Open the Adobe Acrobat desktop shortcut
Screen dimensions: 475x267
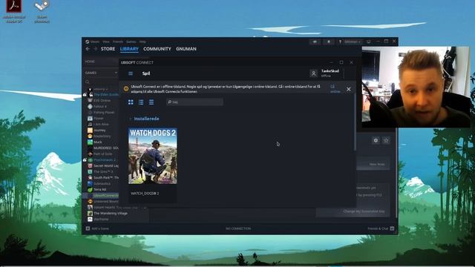[14, 11]
